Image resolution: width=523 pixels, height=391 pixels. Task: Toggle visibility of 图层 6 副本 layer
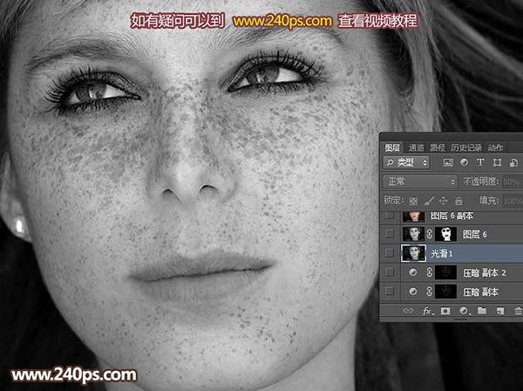pyautogui.click(x=390, y=216)
